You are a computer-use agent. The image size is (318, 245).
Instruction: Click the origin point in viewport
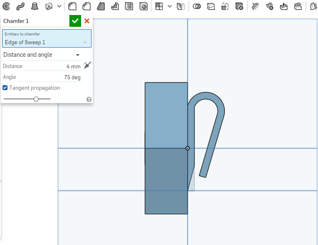click(188, 148)
